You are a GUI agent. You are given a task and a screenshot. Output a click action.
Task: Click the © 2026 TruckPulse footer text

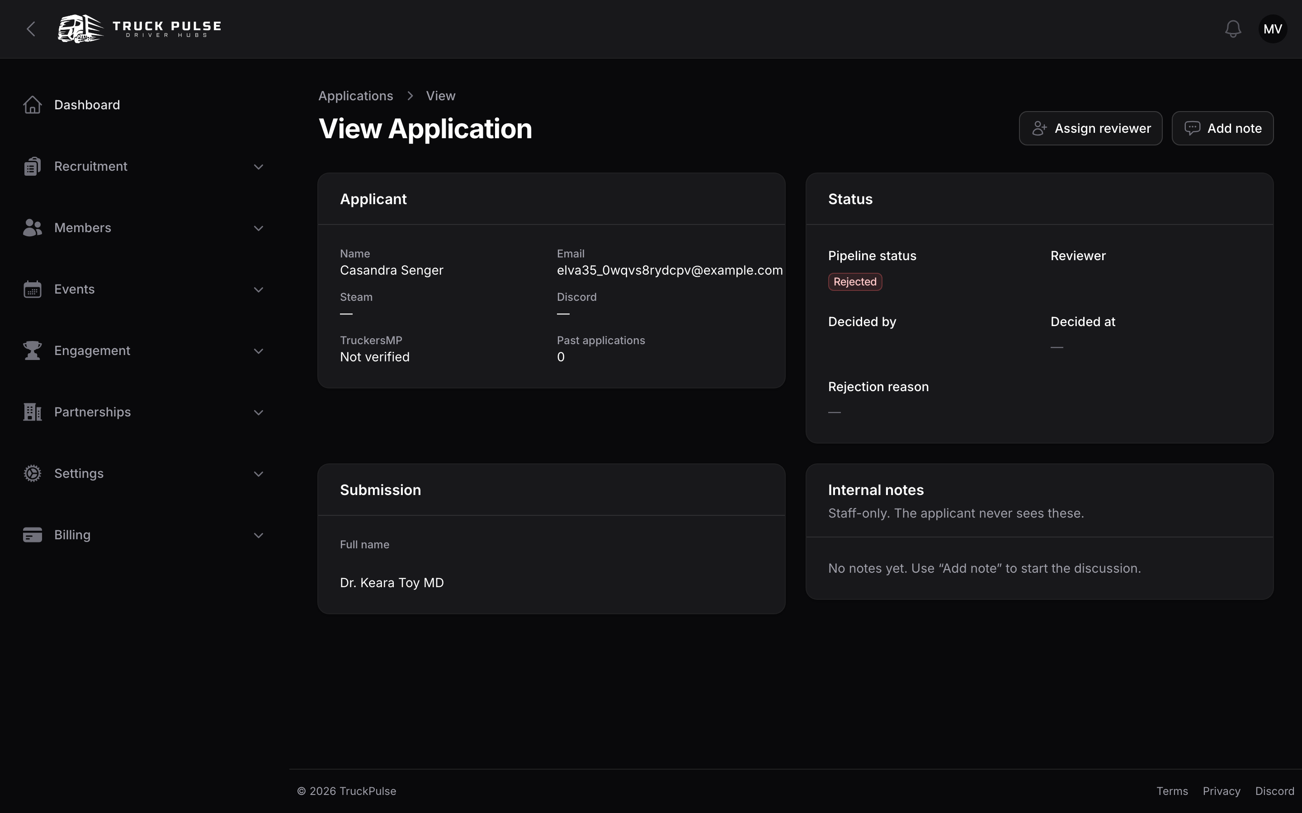(346, 791)
